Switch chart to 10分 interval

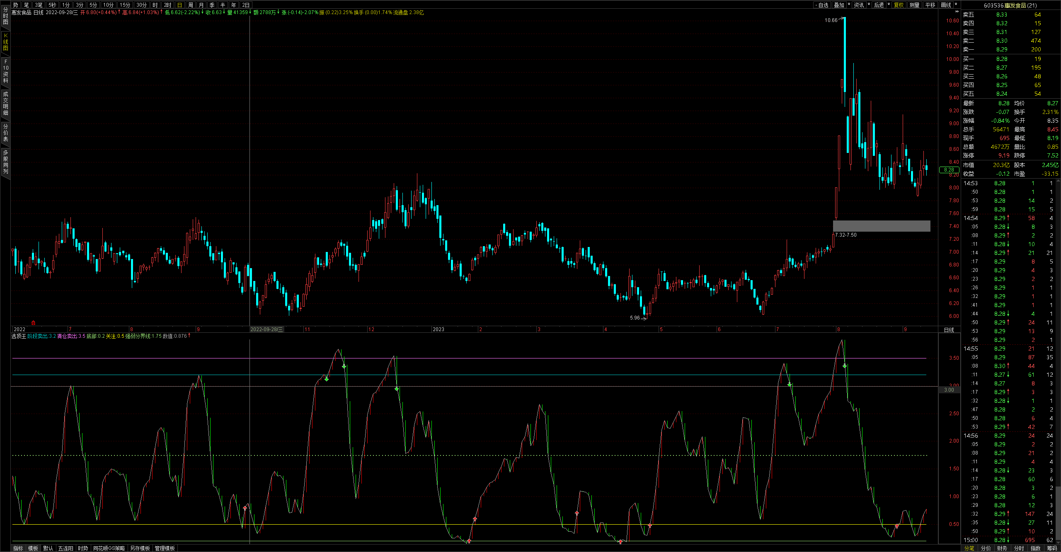click(x=109, y=5)
